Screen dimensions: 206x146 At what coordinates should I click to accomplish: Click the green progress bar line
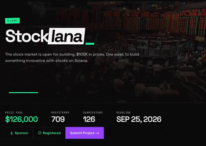pos(23,93)
